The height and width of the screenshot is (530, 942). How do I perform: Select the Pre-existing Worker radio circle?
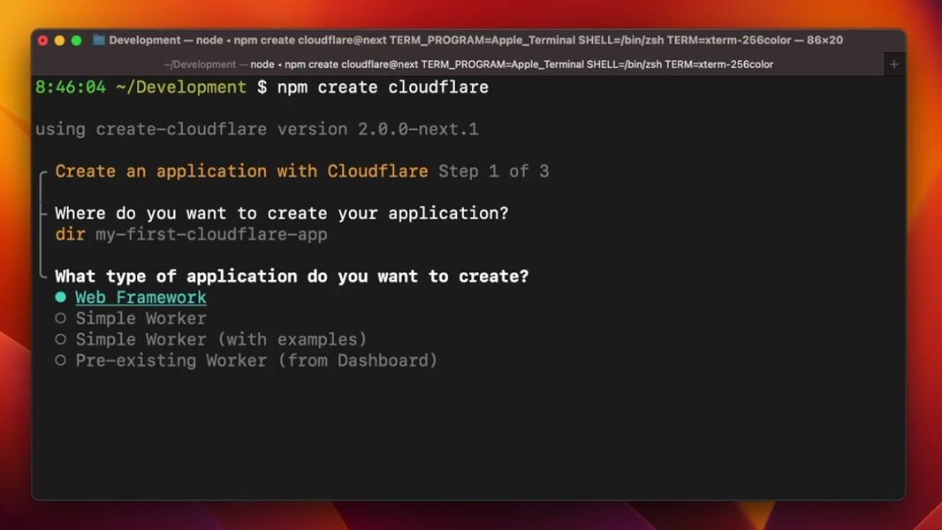pos(60,361)
